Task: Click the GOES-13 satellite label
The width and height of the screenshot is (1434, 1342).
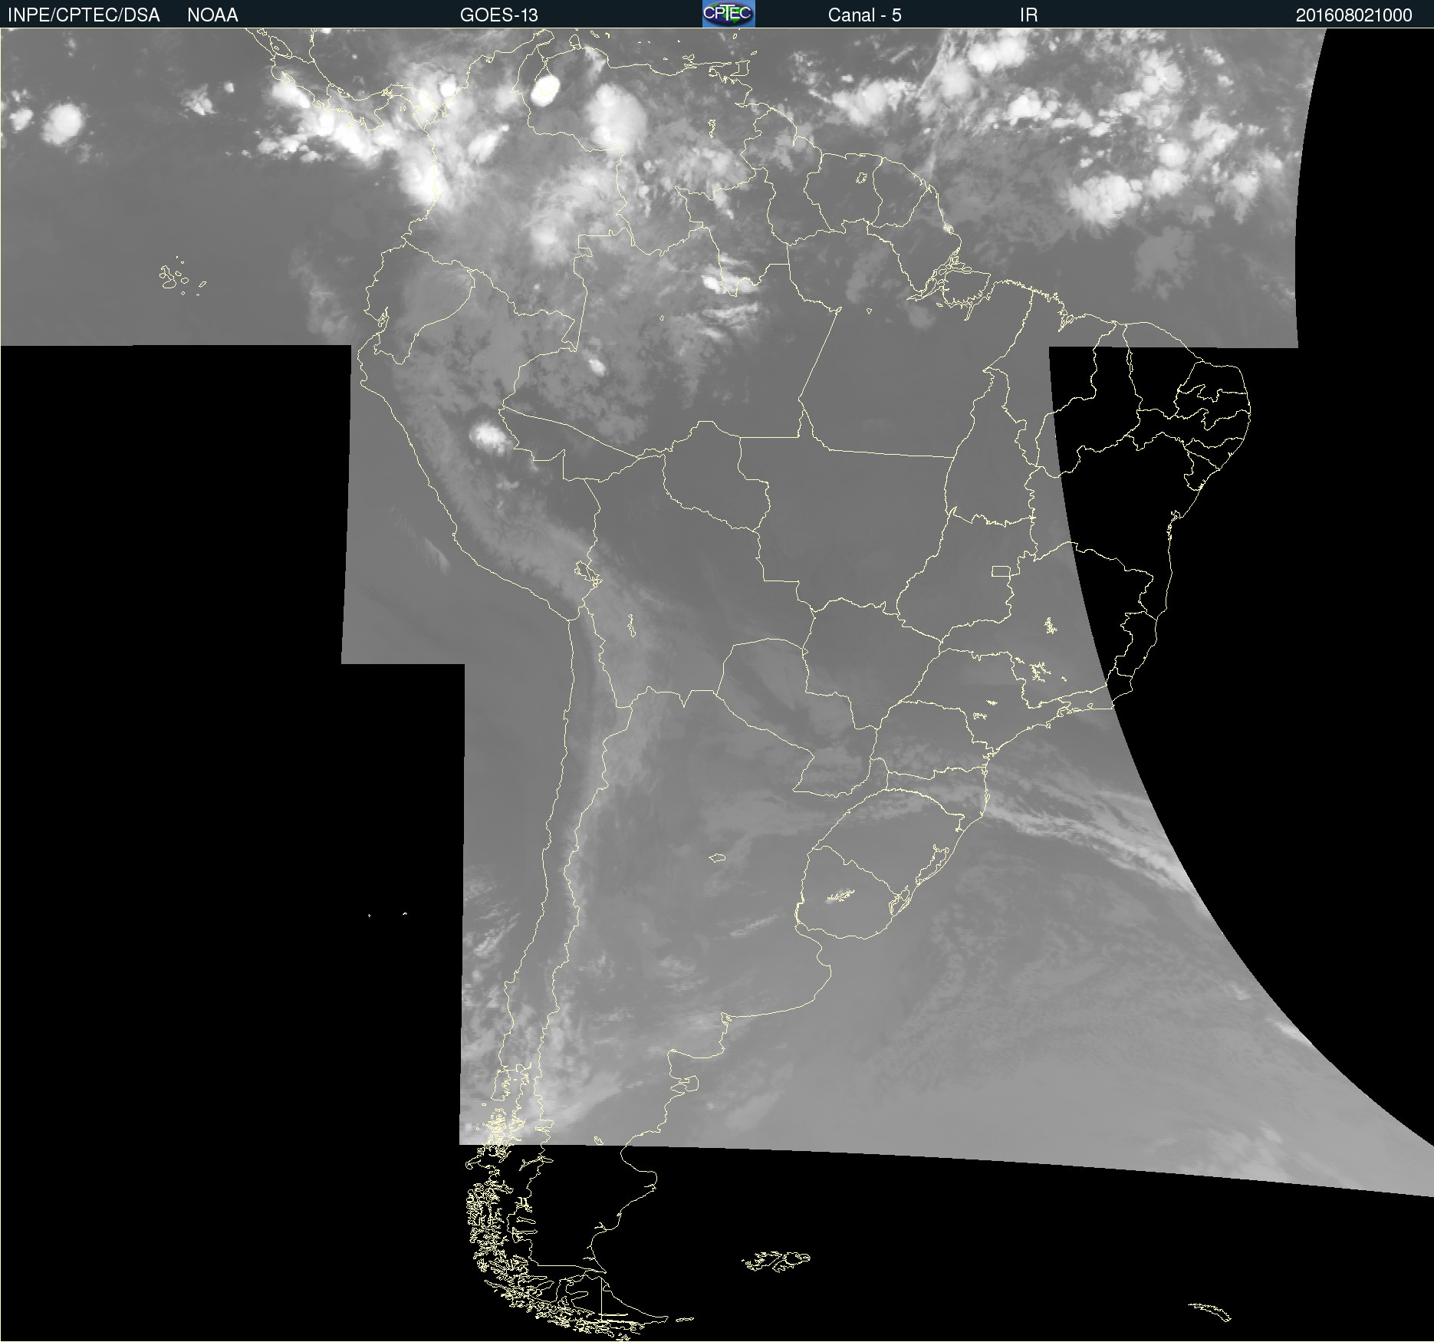Action: point(498,15)
